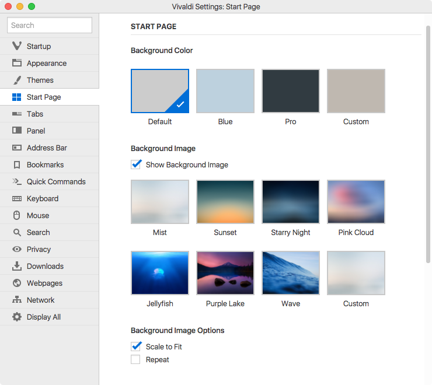
Task: Select the Wave background image
Action: 290,273
